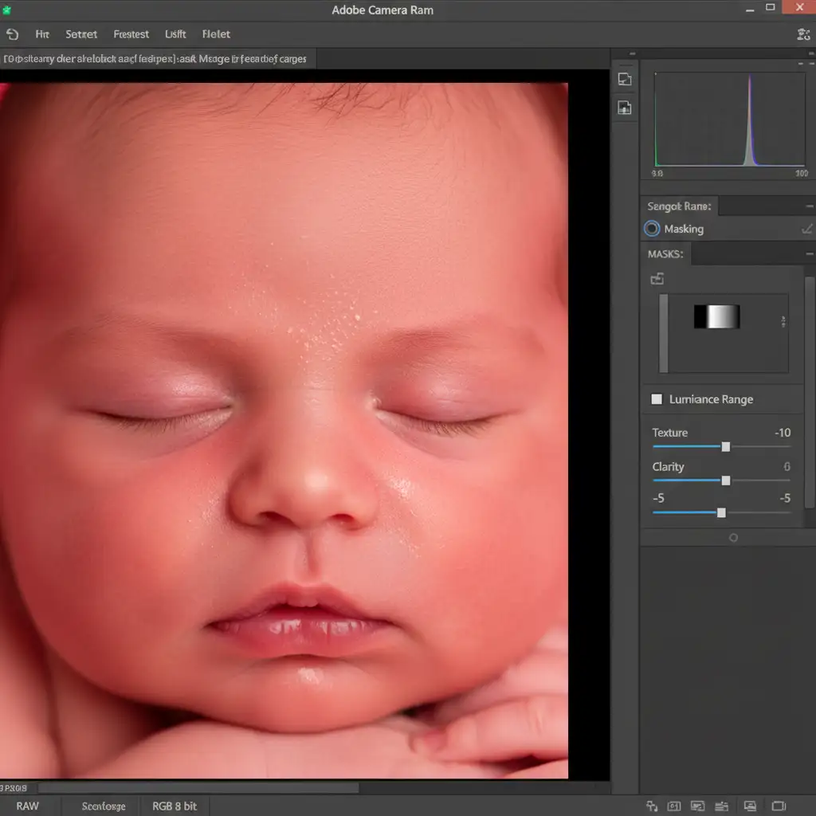Click the brush icon right of Masking
The height and width of the screenshot is (816, 816).
tap(807, 229)
